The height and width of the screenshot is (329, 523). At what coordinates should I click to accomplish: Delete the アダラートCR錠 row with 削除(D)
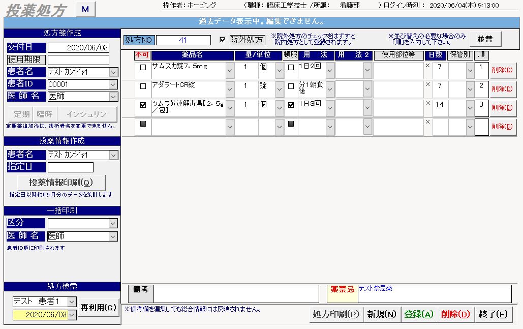pos(502,89)
